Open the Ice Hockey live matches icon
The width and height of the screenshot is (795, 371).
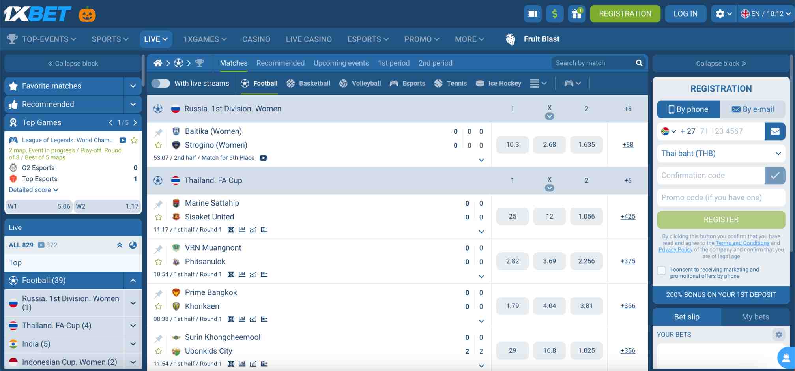tap(480, 83)
